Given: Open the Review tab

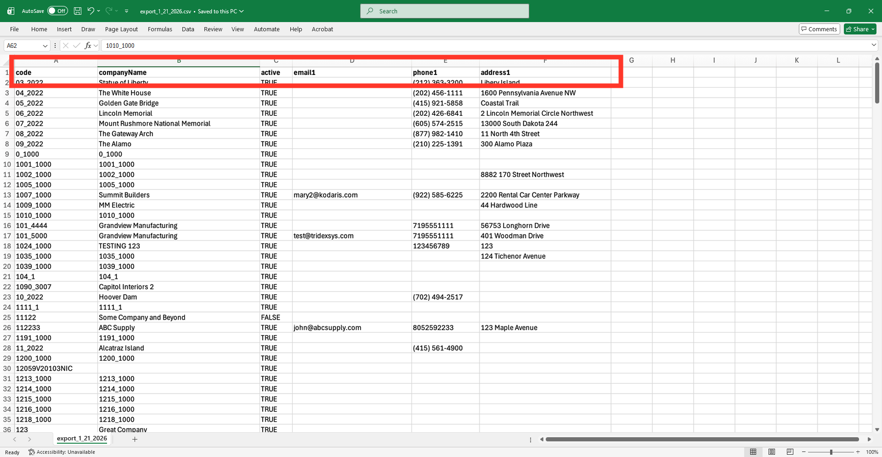Looking at the screenshot, I should click(x=213, y=29).
